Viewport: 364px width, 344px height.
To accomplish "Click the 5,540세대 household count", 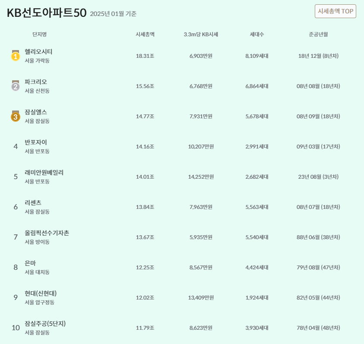I will point(257,237).
